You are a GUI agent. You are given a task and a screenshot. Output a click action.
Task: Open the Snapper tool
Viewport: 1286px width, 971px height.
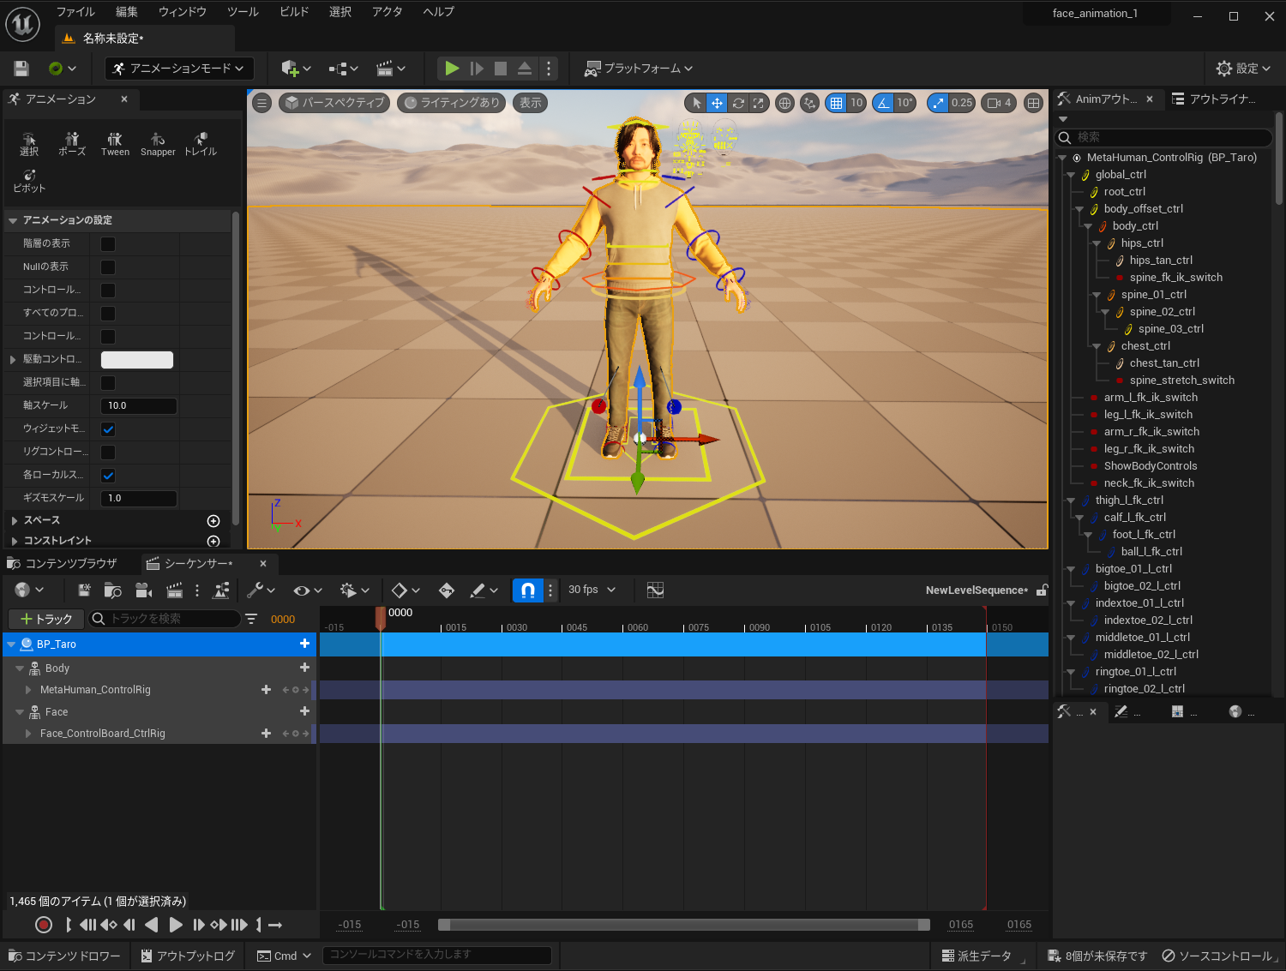[x=158, y=144]
